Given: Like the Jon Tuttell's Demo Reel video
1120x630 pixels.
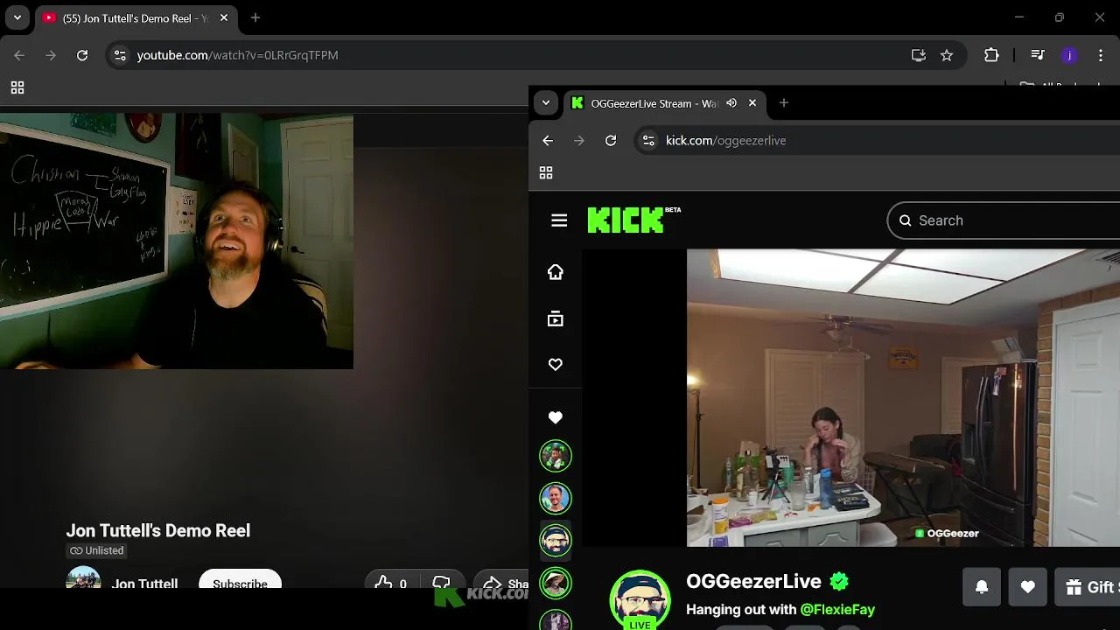Looking at the screenshot, I should coord(391,583).
